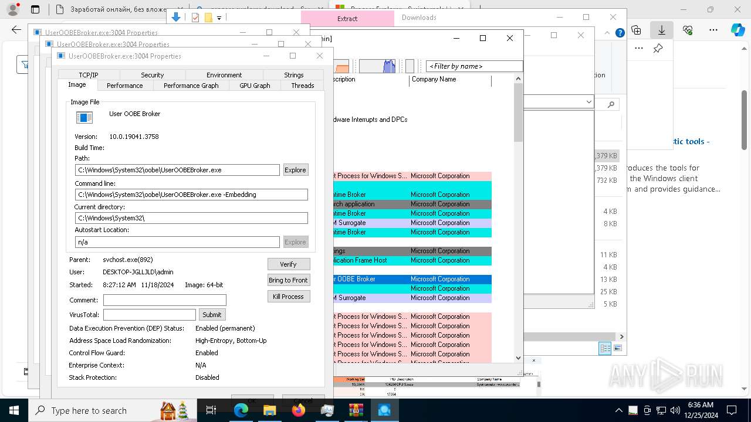Click Process Explorer vertical scrollbar thumb
Screen dimensions: 751x422
coord(518,111)
